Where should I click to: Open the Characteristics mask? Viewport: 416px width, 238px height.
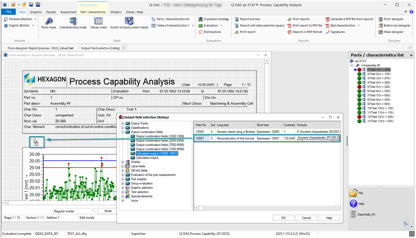(x=73, y=23)
